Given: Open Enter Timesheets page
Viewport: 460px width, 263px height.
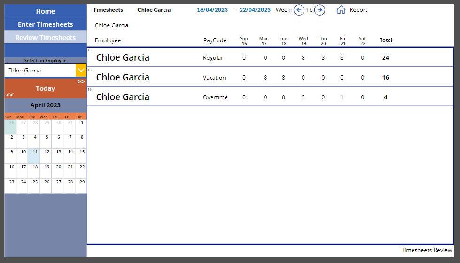Looking at the screenshot, I should [46, 24].
